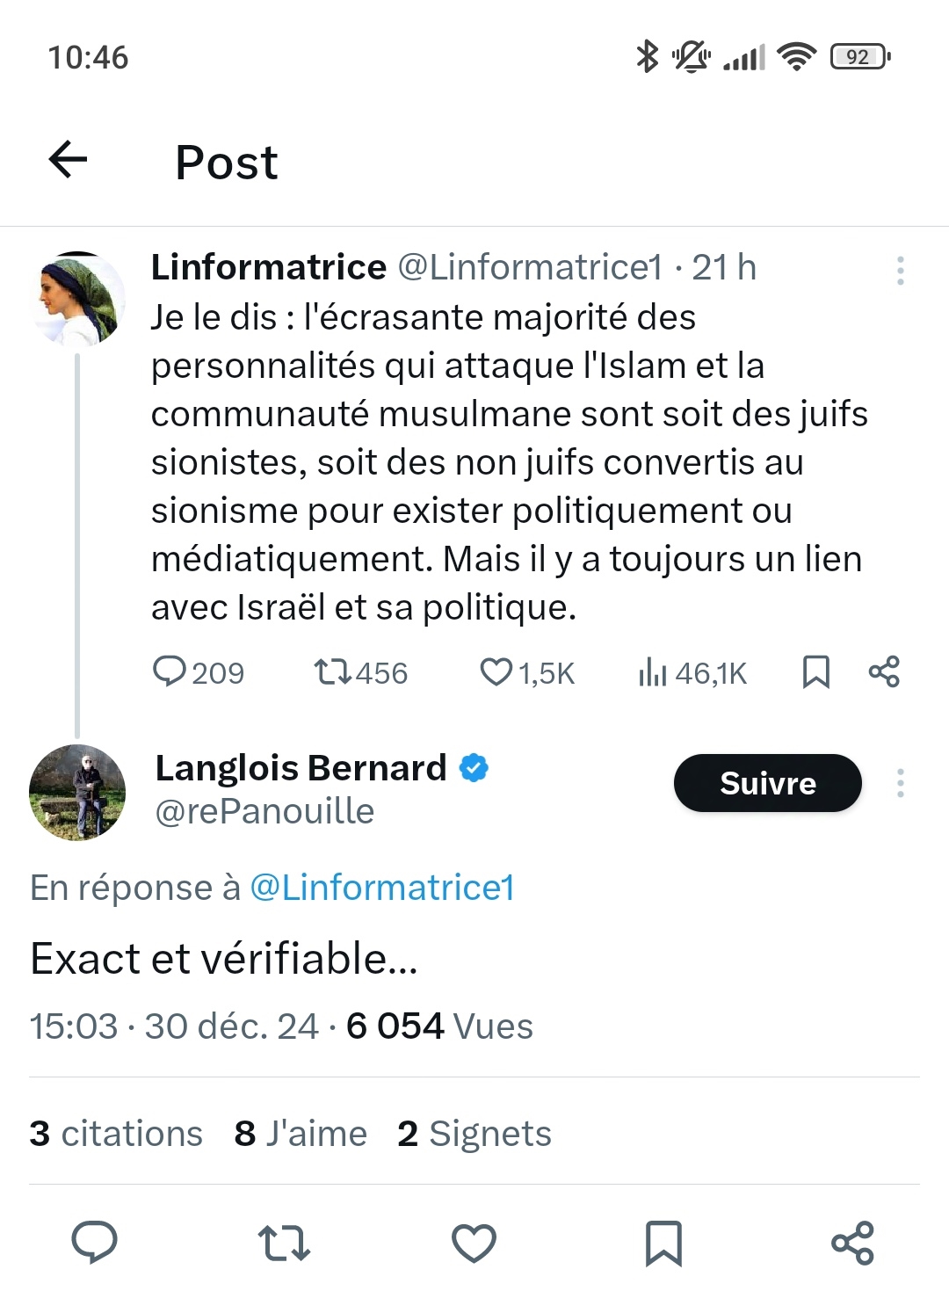The height and width of the screenshot is (1291, 949).
Task: Like Langlois Bernard's reply
Action: coord(474,1243)
